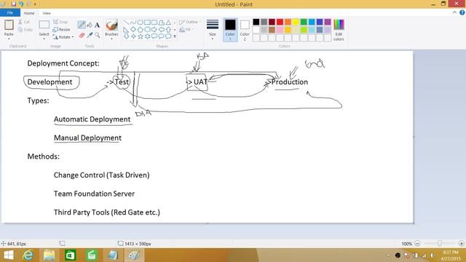Activate the Color 2 background selector

coord(245,30)
